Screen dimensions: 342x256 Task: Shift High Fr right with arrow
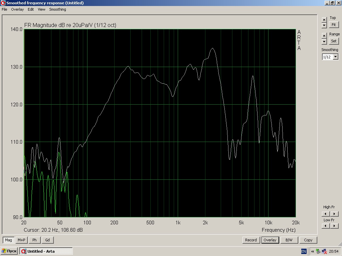point(334,214)
